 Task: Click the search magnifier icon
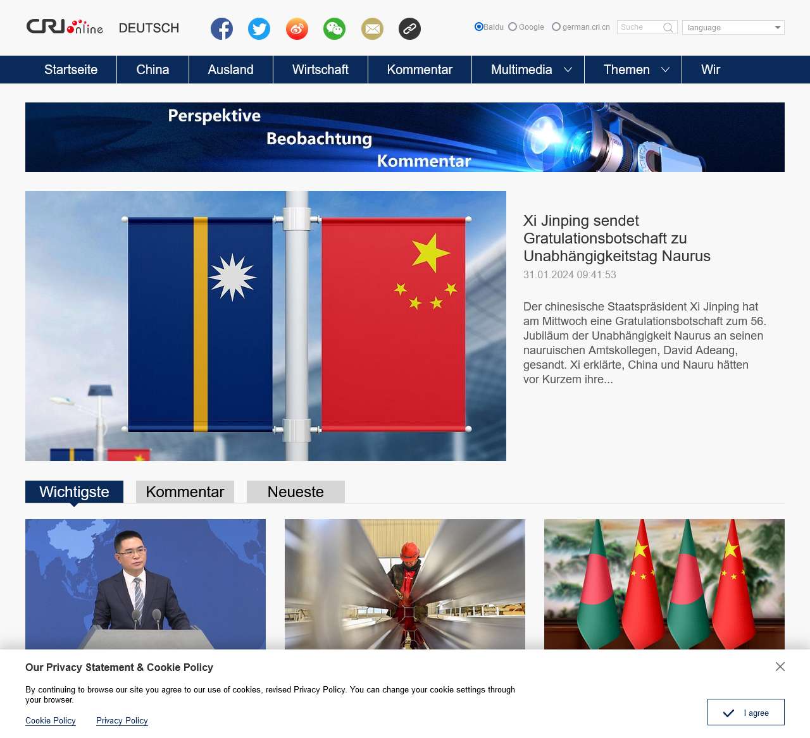[668, 28]
